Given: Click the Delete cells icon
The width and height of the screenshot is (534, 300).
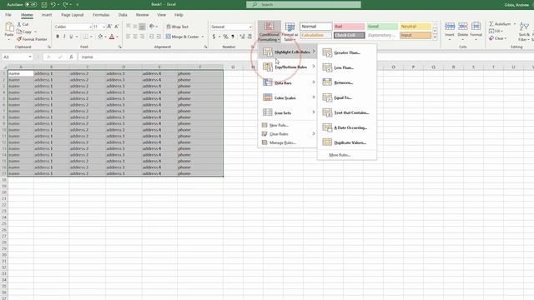Looking at the screenshot, I should [463, 27].
